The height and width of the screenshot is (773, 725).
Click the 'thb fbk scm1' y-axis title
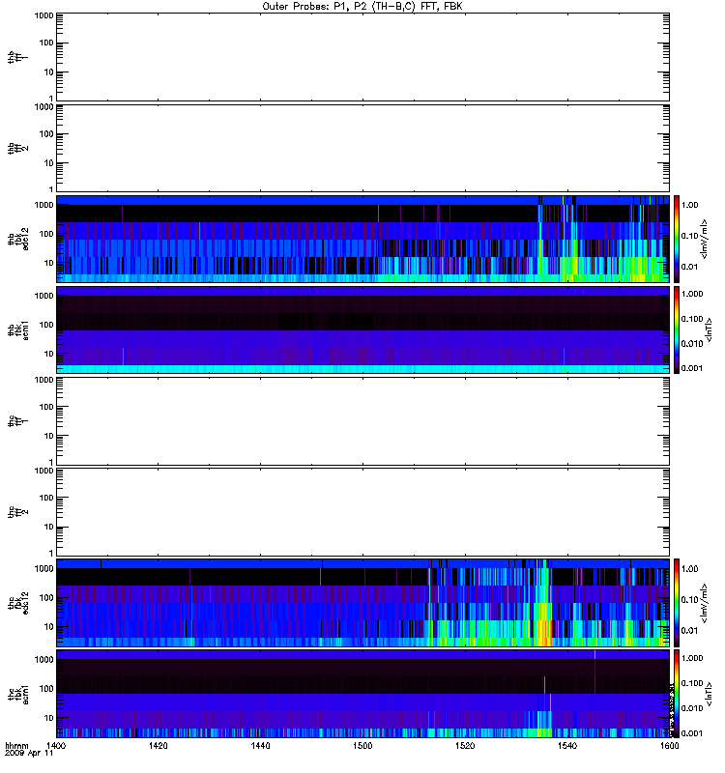(x=17, y=329)
